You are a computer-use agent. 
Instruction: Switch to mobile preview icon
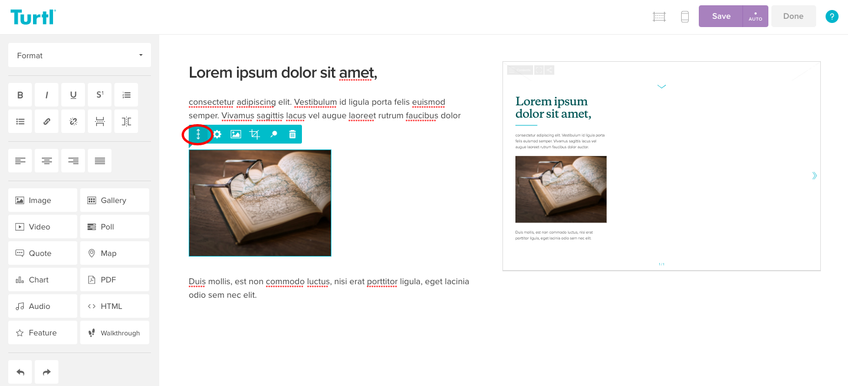[x=685, y=16]
